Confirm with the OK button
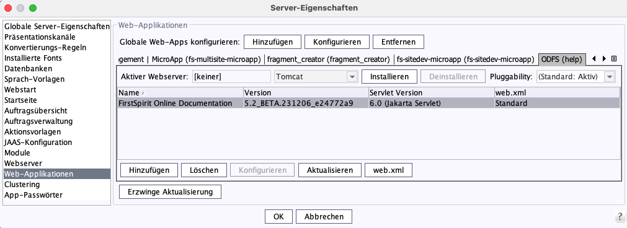The width and height of the screenshot is (627, 228). click(x=278, y=216)
